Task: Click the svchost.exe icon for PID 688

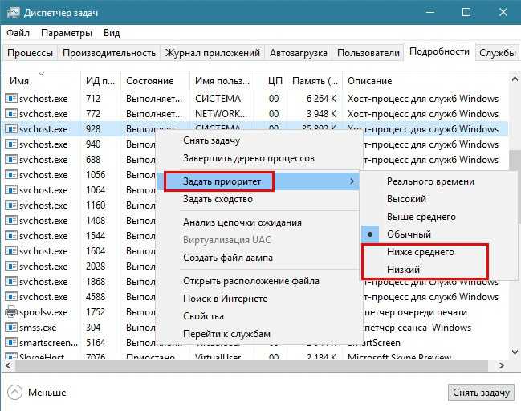Action: pyautogui.click(x=11, y=160)
